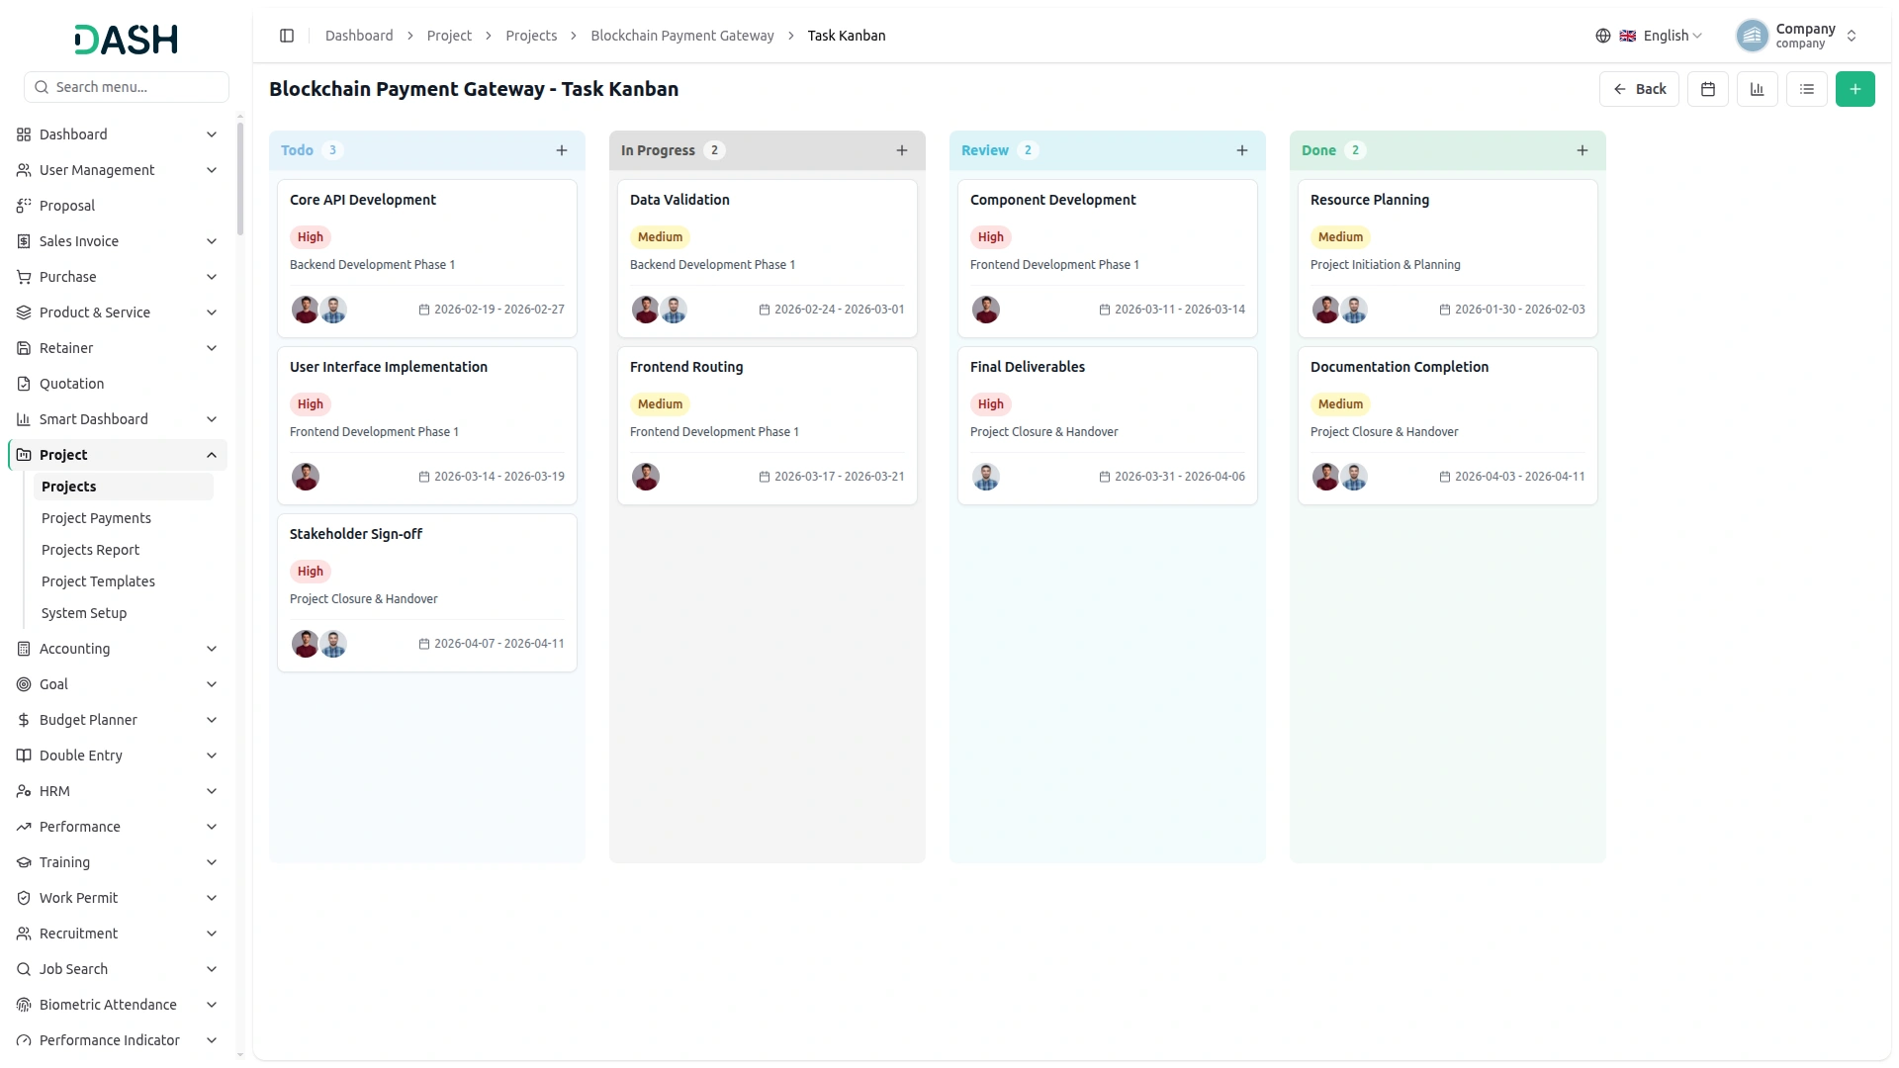Add a task to Review column
This screenshot has height=1068, width=1899.
point(1242,150)
